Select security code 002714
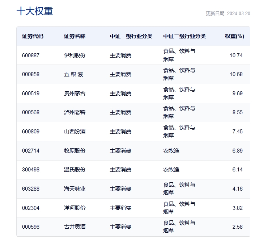The width and height of the screenshot is (264, 245). coord(31,150)
